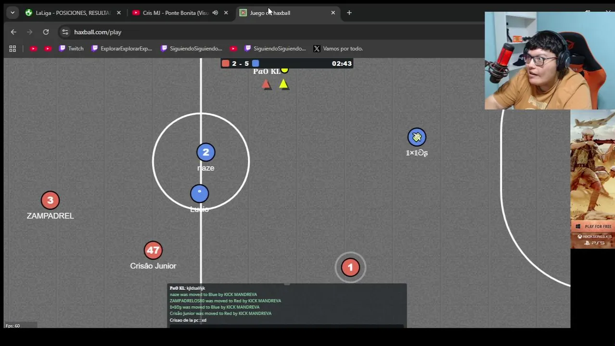Click chat line ZAMPADRELOS80 moved to Red
The image size is (615, 346).
pyautogui.click(x=225, y=301)
